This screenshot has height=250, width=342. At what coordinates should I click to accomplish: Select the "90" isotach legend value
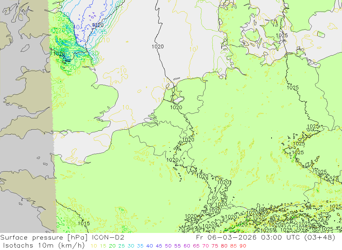pyautogui.click(x=243, y=246)
